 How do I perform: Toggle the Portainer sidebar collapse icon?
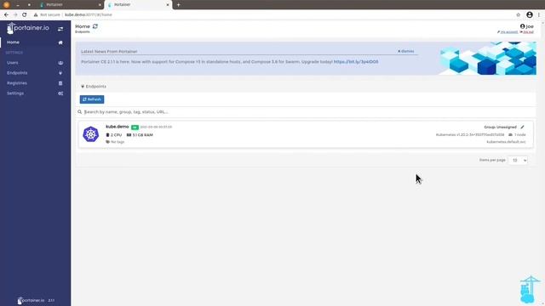60,29
